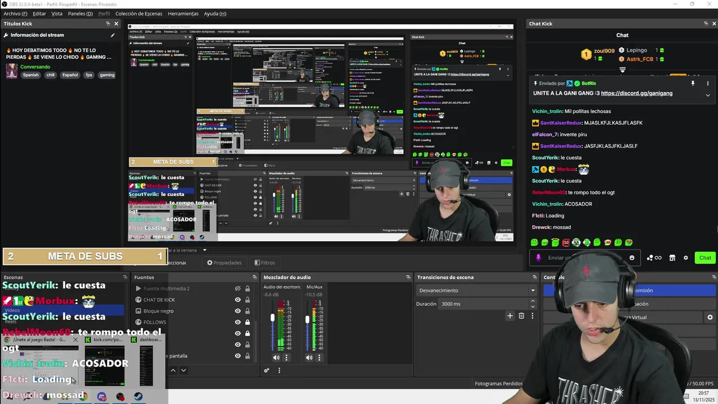Move selected source down
Screen dimensions: 718x404
183,370
